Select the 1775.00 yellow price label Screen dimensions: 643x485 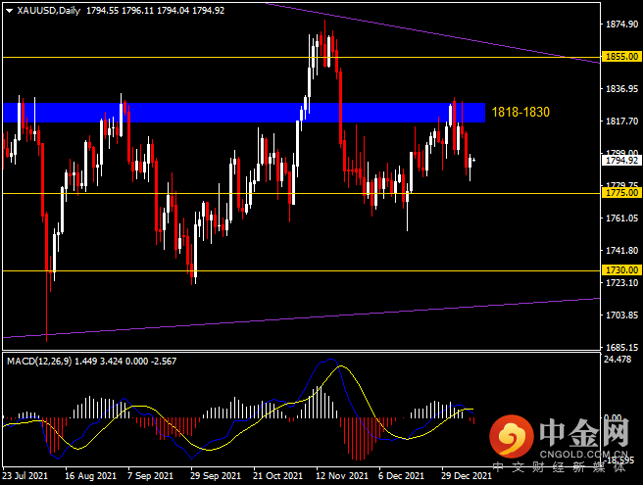[x=621, y=193]
